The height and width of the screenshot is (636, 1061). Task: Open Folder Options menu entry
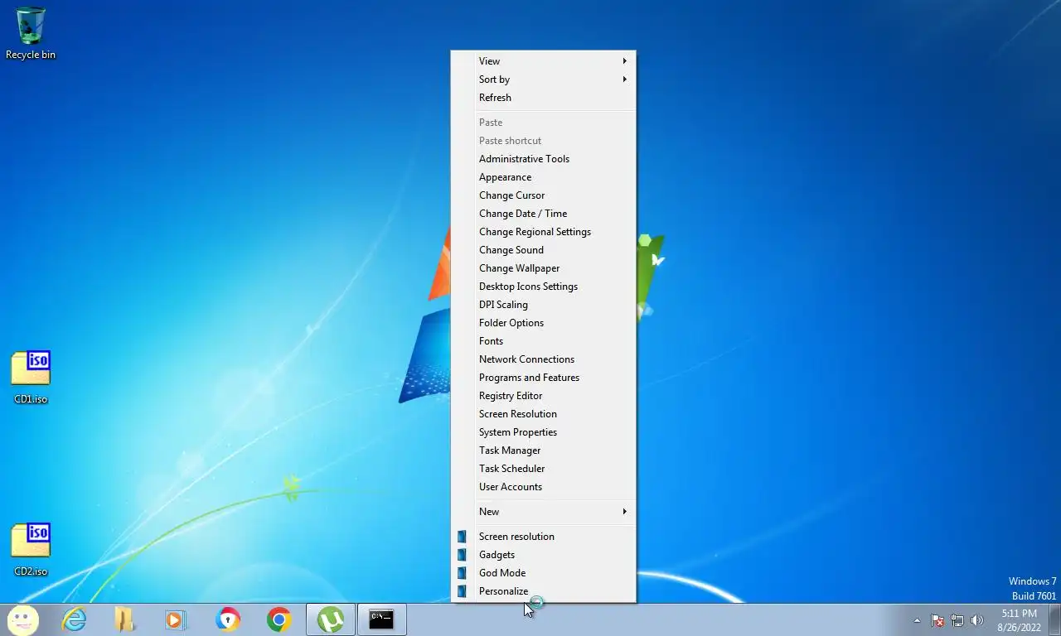pos(543,323)
